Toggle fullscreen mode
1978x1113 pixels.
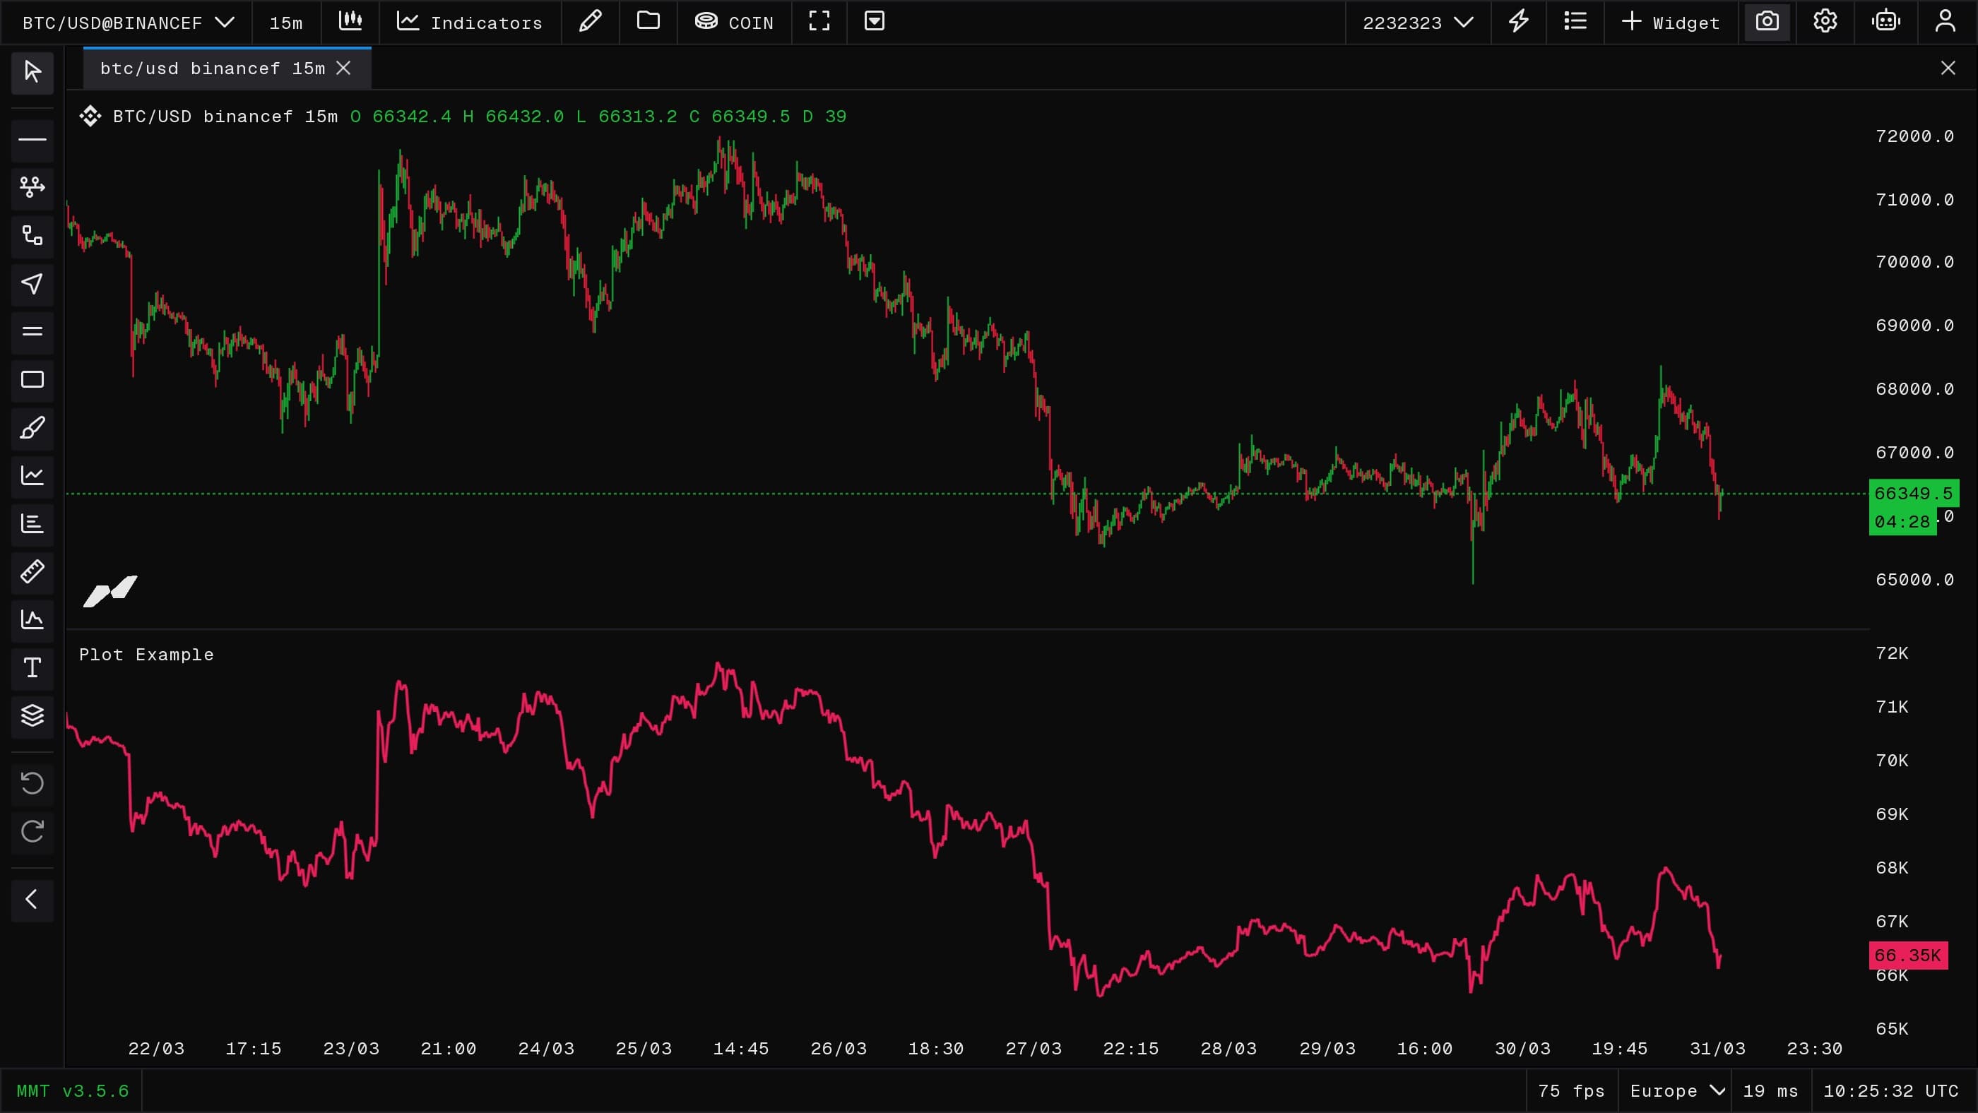pyautogui.click(x=819, y=21)
